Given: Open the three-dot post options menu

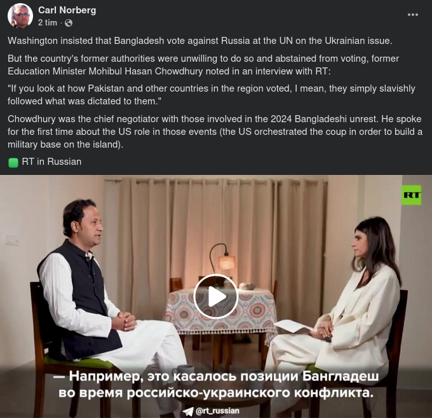Looking at the screenshot, I should pyautogui.click(x=413, y=15).
